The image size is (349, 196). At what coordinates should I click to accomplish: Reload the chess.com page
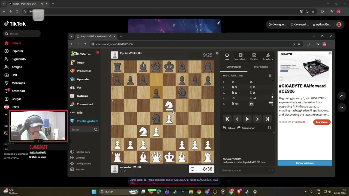coord(85,44)
